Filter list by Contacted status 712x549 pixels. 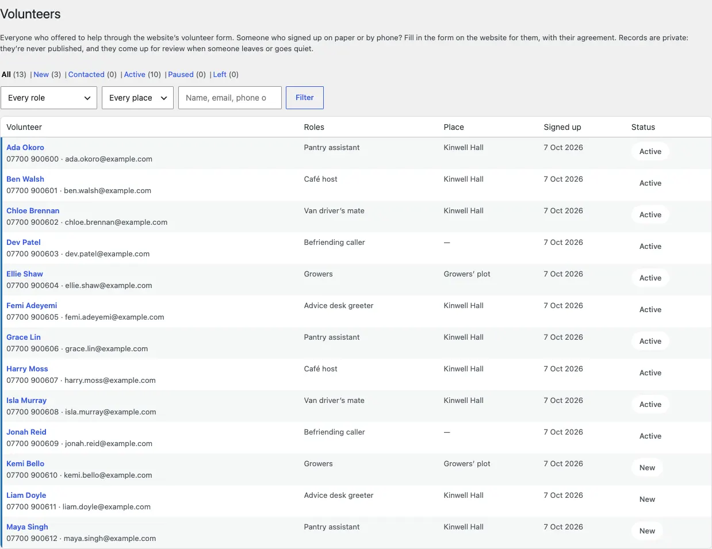pos(86,74)
